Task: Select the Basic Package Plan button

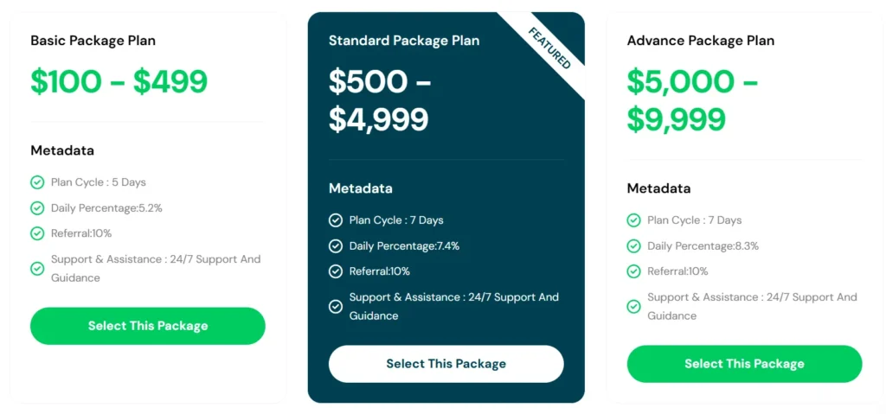Action: pyautogui.click(x=148, y=326)
